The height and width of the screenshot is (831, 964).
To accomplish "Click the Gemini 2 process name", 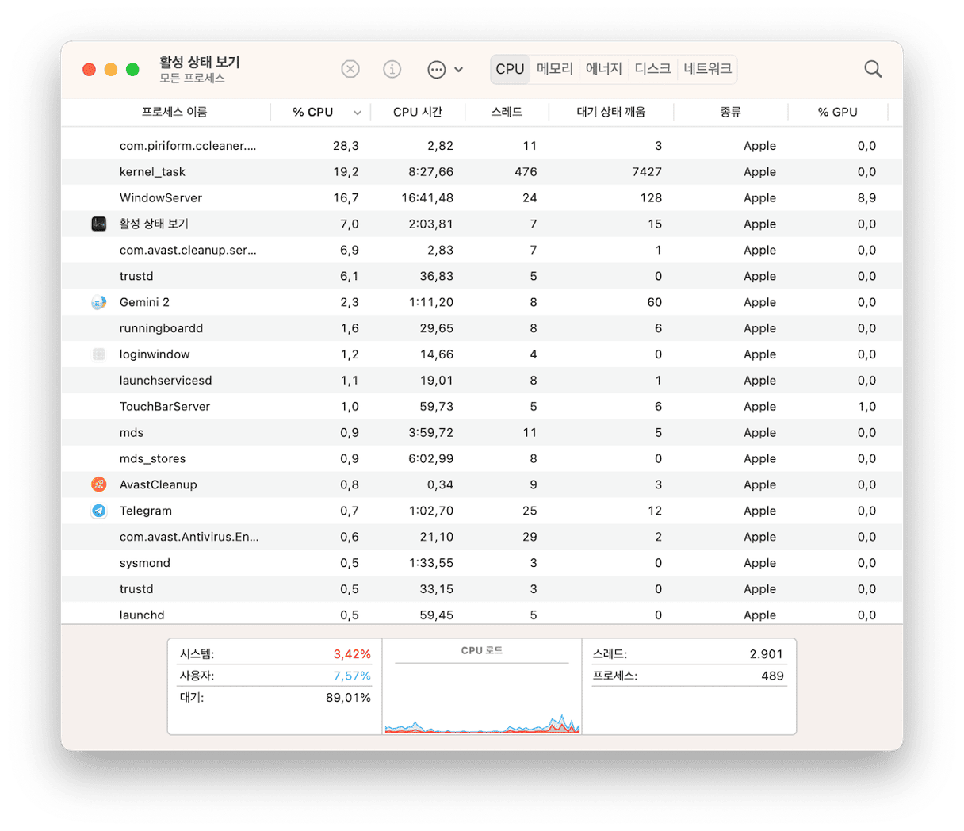I will (144, 302).
